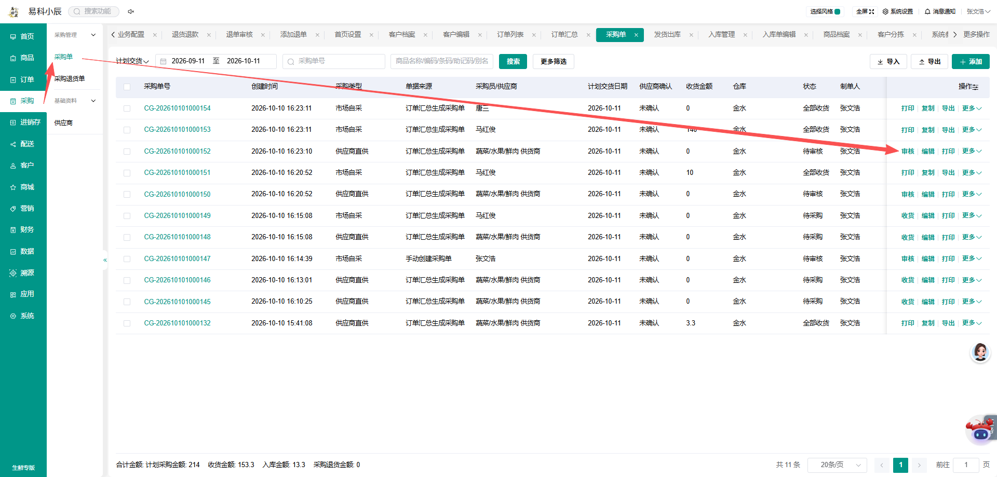997x477 pixels.
Task: Toggle the 选择风格 green style switch
Action: pyautogui.click(x=838, y=11)
